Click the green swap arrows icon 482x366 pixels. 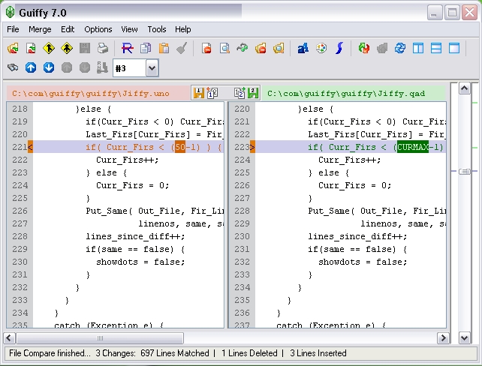pos(243,48)
